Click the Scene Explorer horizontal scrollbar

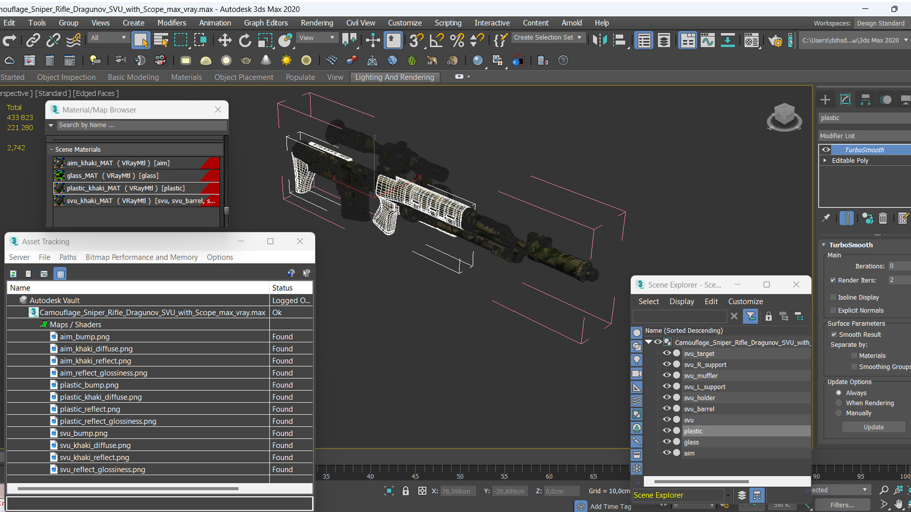(x=701, y=482)
